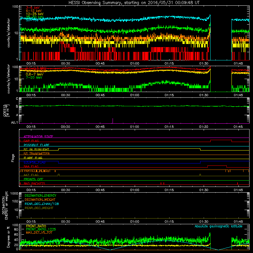Screen dimensions: 253x253
Task: Click the B flux level label on GOES axis
Action: 17,106
